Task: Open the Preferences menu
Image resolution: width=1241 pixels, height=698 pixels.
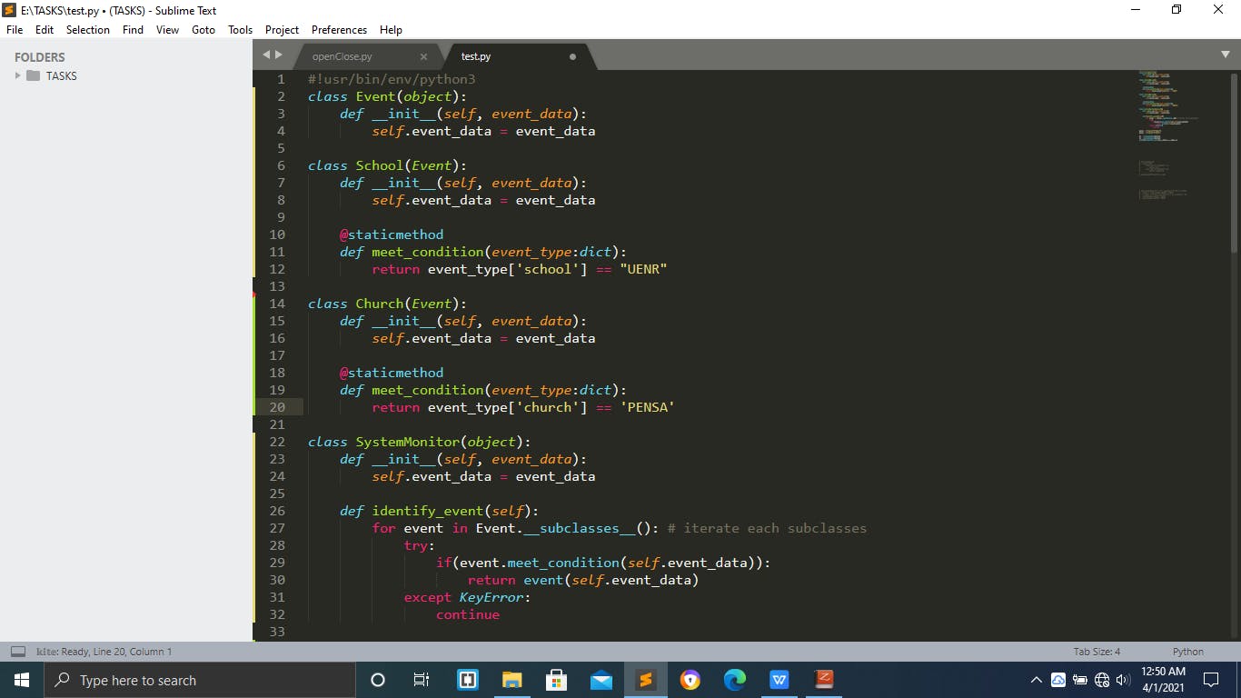Action: 339,29
